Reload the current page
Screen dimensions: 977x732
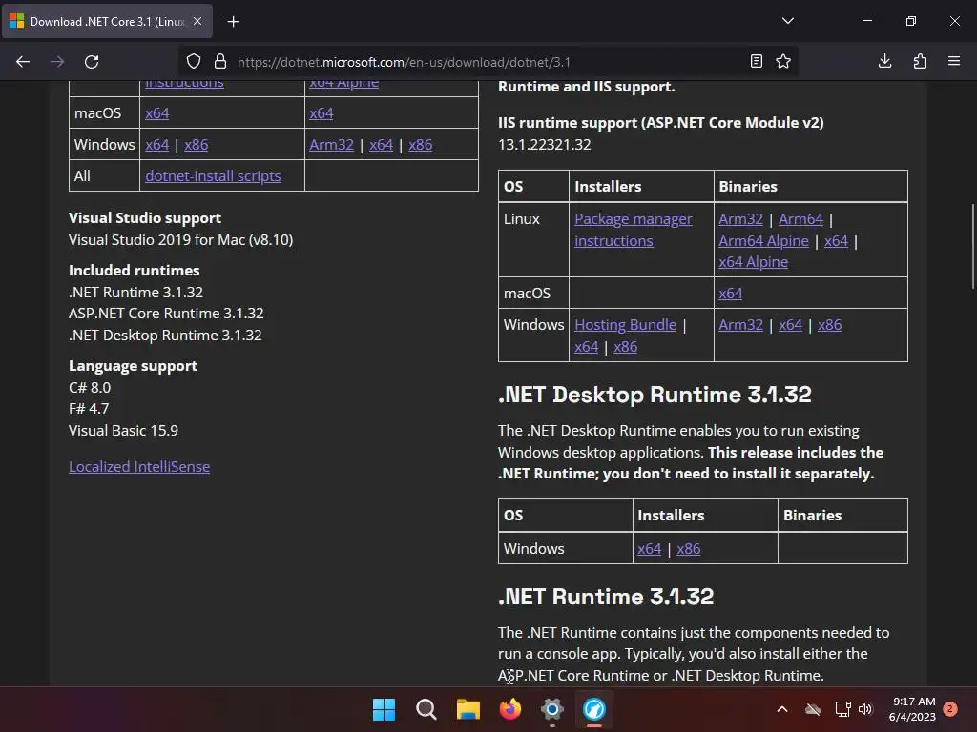click(92, 62)
